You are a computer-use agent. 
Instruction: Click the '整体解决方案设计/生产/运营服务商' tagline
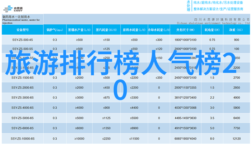click(218, 9)
